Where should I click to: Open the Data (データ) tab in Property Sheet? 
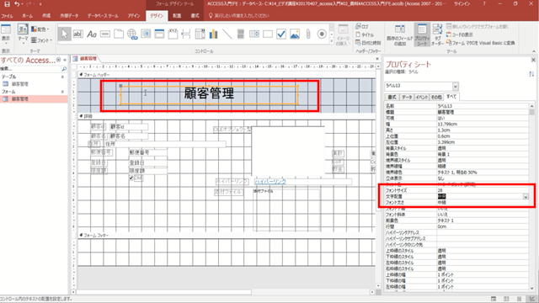point(407,98)
